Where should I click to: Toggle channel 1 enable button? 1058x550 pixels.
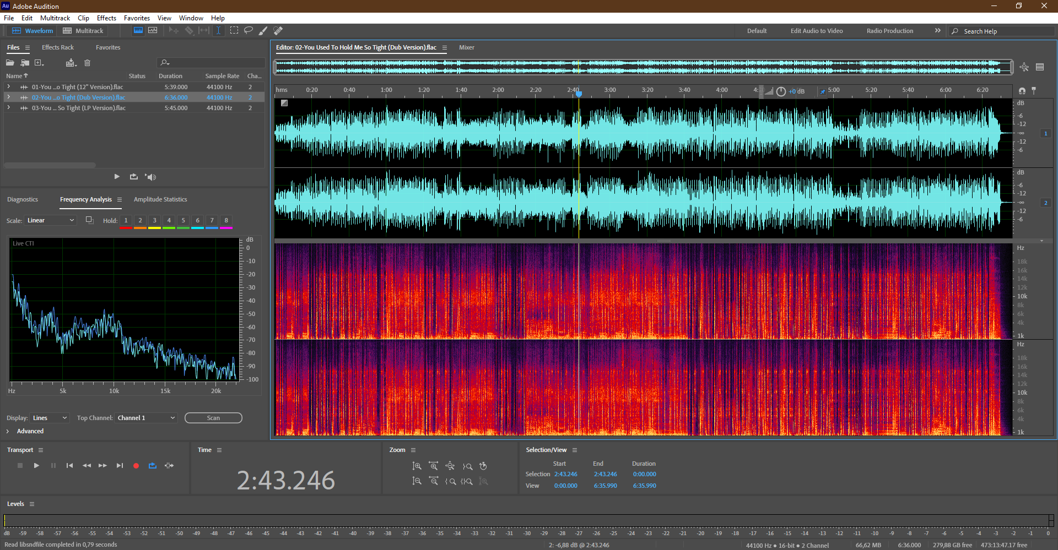1045,133
